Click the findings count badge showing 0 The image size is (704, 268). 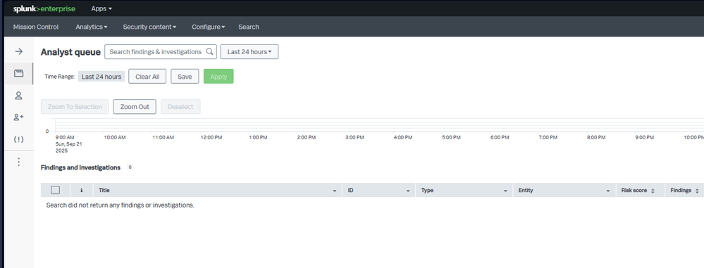[130, 167]
